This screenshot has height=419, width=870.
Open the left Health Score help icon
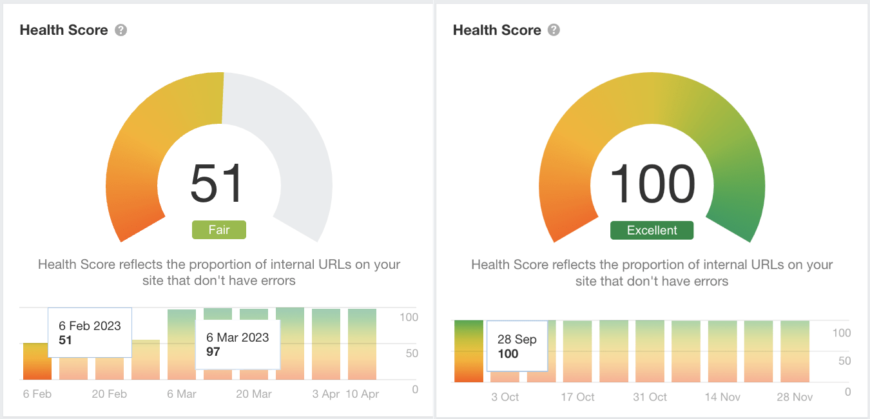tap(122, 30)
